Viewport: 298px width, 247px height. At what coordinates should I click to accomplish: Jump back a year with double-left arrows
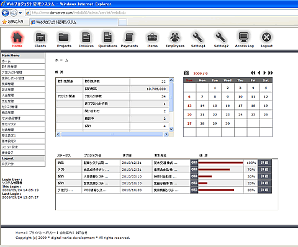pyautogui.click(x=253, y=73)
